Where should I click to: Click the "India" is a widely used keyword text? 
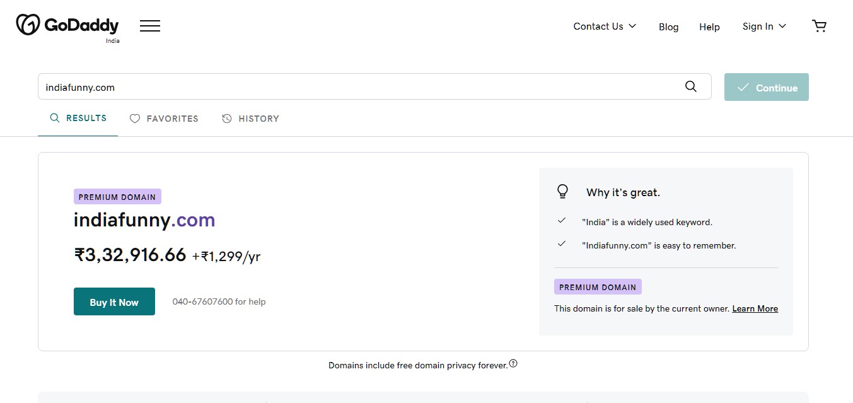click(x=647, y=222)
